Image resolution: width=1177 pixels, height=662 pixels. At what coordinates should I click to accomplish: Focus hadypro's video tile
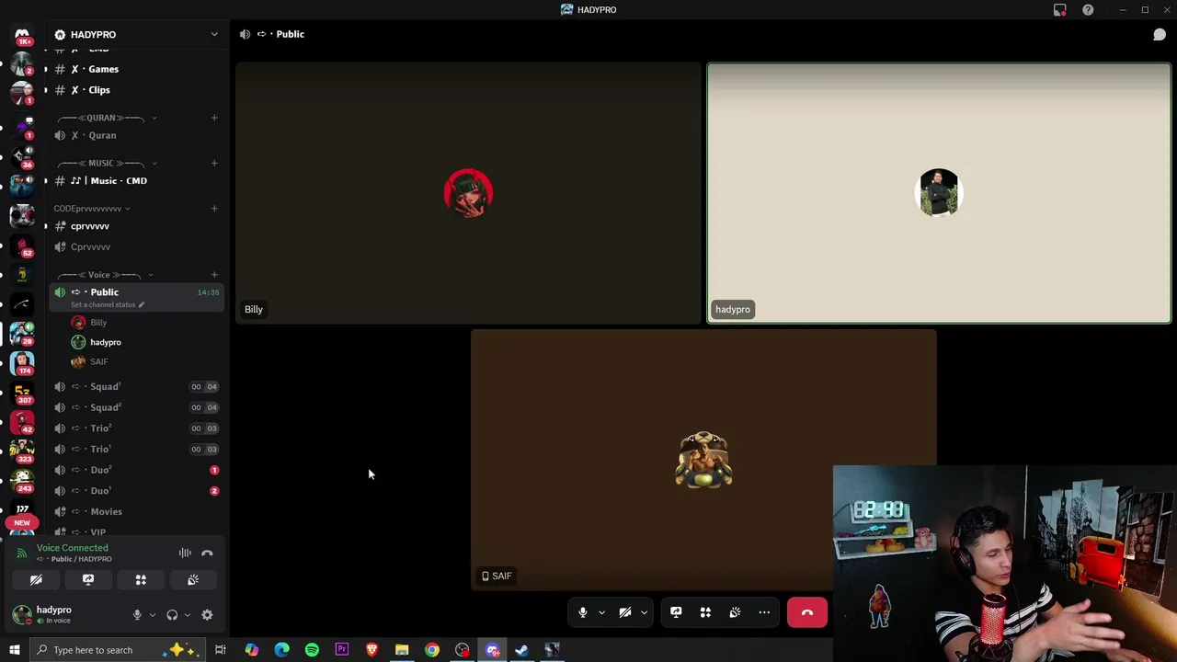click(939, 193)
